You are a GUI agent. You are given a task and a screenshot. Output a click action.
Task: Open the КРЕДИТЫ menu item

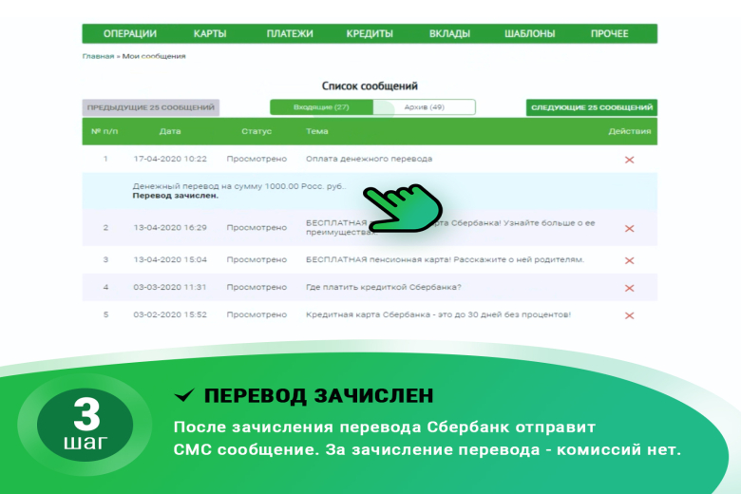tap(370, 34)
